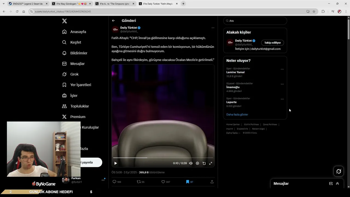Screen dimensions: 350x197
Task: Open account menu next to Furkan
Action: coord(103,180)
